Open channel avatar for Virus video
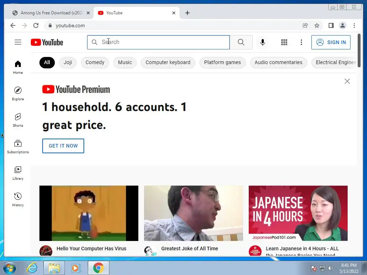This screenshot has height=275, width=367. click(46, 250)
